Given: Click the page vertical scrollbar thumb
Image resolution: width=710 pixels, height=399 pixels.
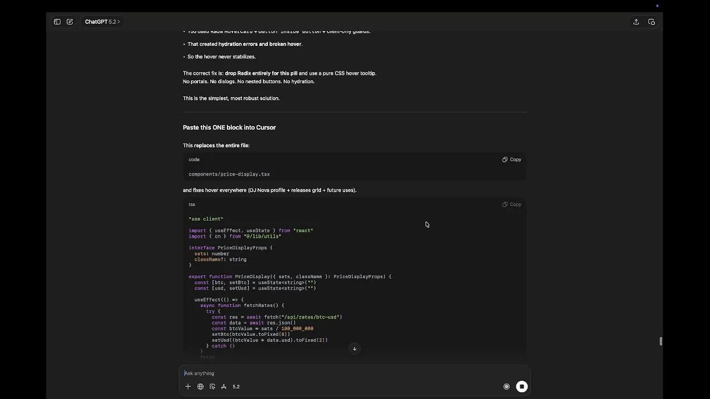Looking at the screenshot, I should click(x=661, y=341).
